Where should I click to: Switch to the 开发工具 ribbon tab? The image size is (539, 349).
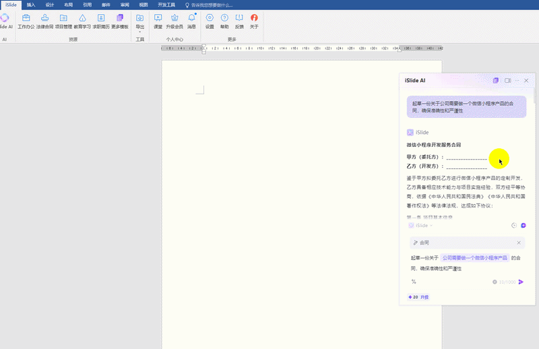coord(166,5)
